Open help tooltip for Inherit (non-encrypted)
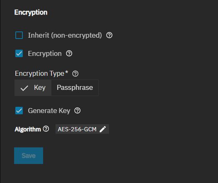The height and width of the screenshot is (183, 218). pyautogui.click(x=109, y=35)
